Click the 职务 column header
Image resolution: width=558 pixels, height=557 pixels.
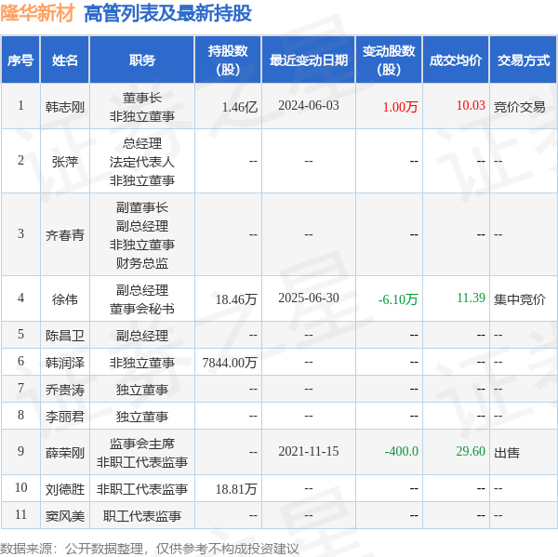tap(142, 60)
